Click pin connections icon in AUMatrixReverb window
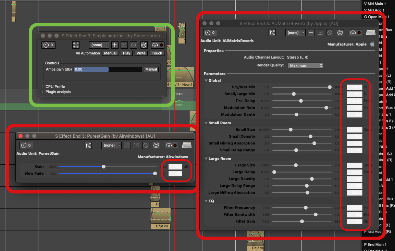Screen dimensions: 395x251 click(x=272, y=33)
